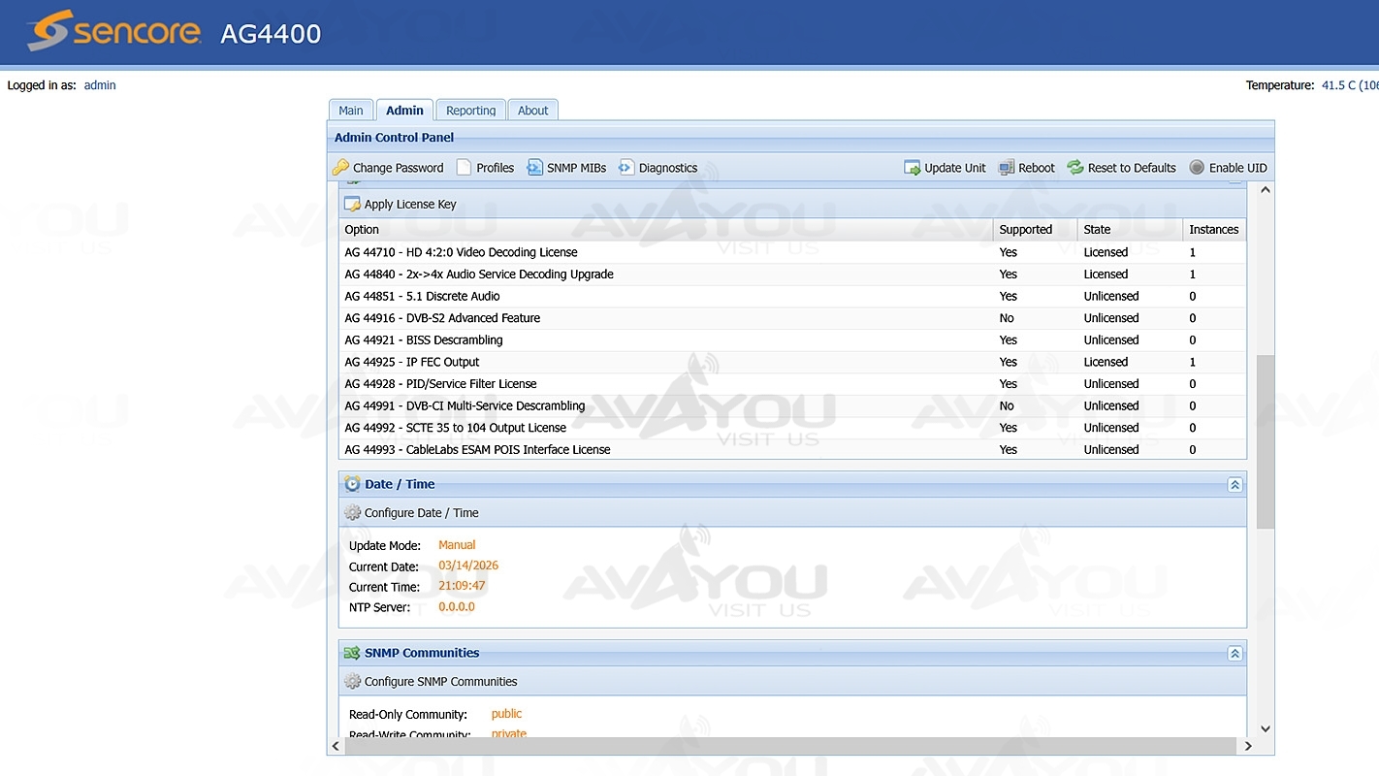Click the admin username link

tap(100, 85)
